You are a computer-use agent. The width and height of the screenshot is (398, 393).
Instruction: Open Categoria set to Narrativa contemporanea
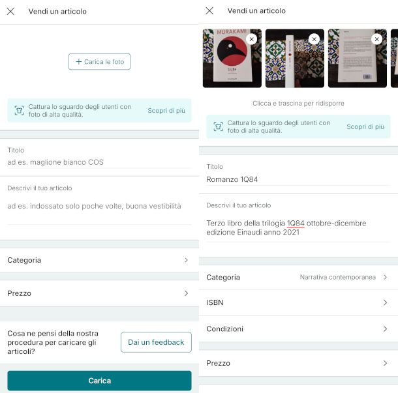click(x=298, y=277)
